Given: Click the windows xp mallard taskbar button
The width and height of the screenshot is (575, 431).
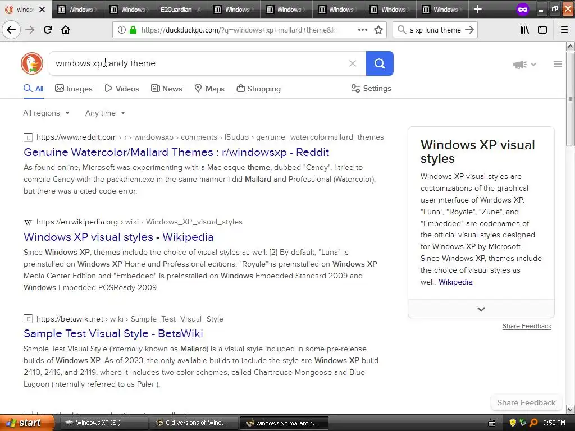Looking at the screenshot, I should (284, 423).
